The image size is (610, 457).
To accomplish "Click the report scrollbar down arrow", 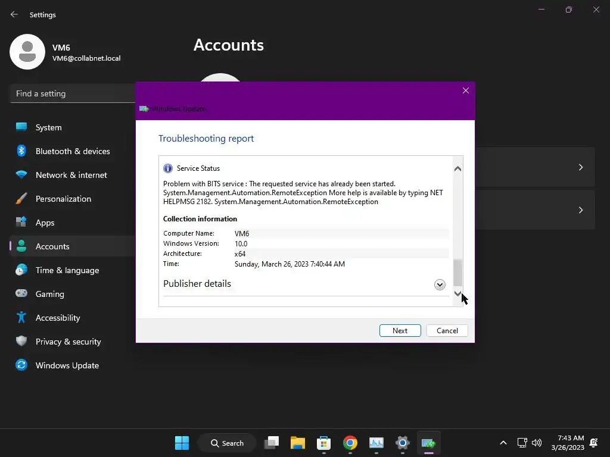I will (457, 293).
